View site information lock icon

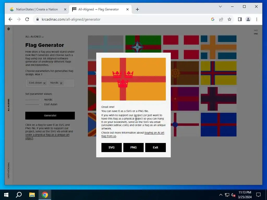38,19
